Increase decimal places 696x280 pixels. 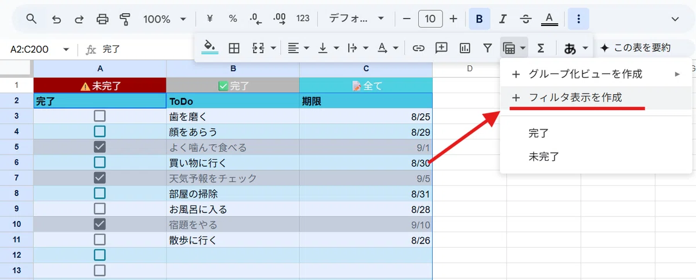point(280,19)
